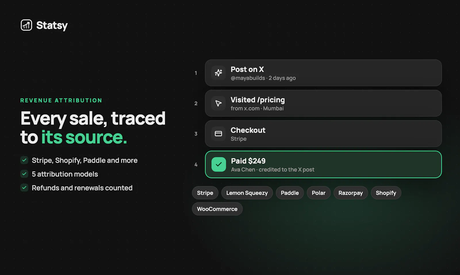
Task: Select the Stripe integration pill
Action: pos(205,193)
